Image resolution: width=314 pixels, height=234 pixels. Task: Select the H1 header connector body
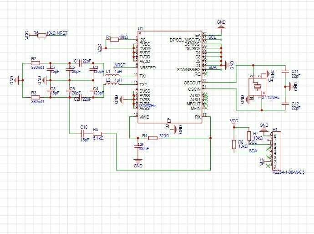[x=277, y=151]
